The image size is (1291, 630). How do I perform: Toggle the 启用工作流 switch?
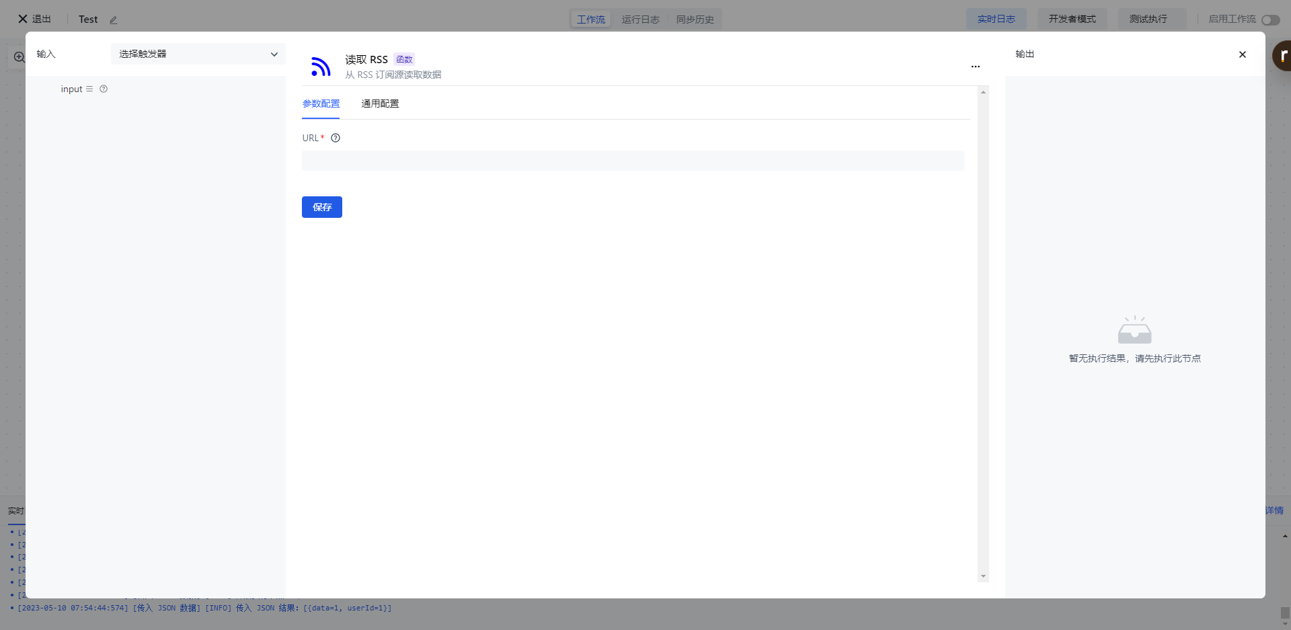(1270, 19)
